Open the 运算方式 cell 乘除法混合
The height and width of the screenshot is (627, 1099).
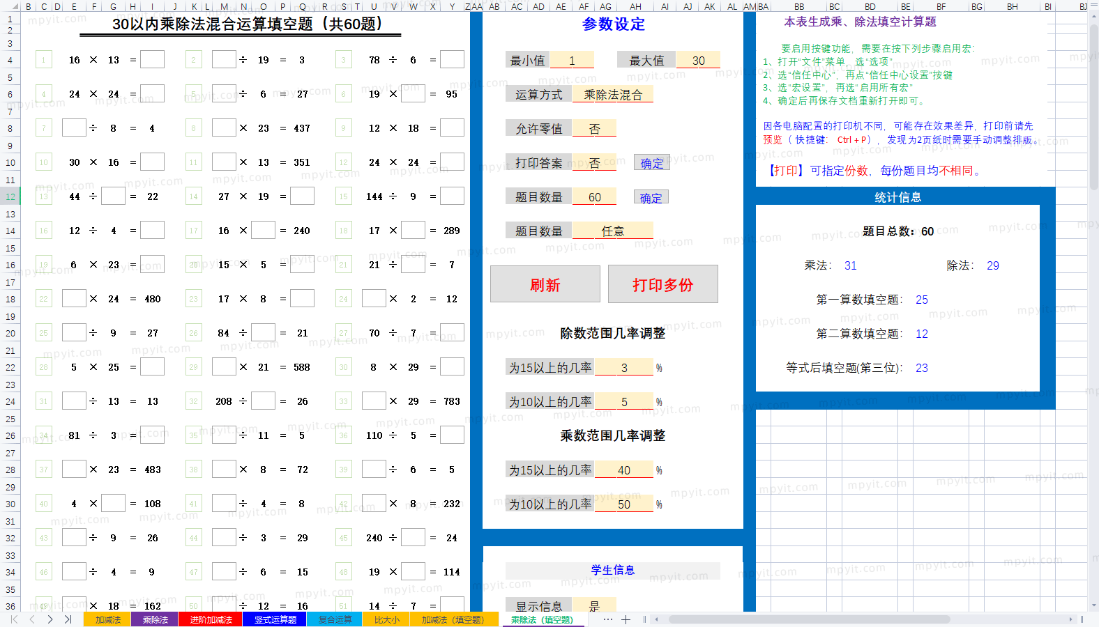613,94
